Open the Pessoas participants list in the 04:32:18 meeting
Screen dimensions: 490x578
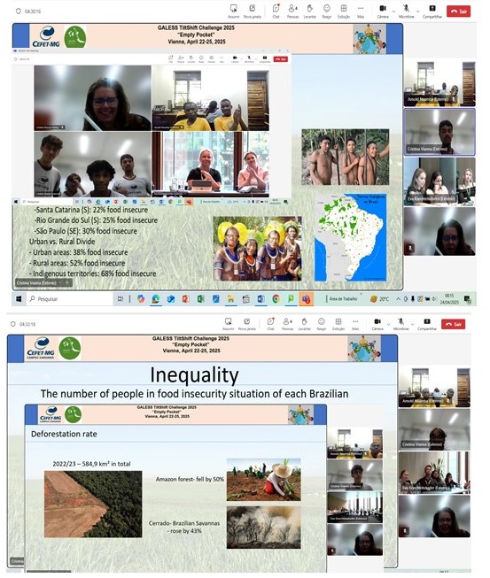pyautogui.click(x=287, y=324)
